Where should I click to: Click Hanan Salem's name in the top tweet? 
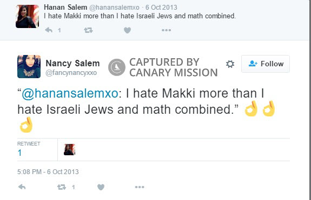[65, 8]
